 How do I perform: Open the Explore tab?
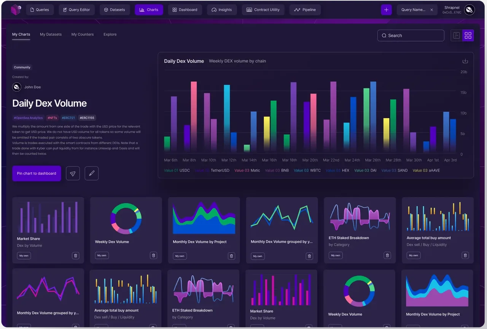(110, 34)
